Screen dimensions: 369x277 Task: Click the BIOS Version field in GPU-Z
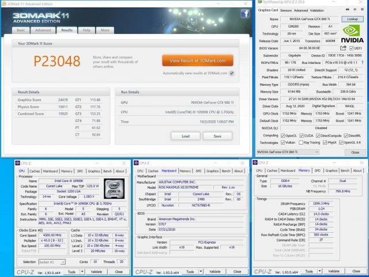[x=310, y=48]
